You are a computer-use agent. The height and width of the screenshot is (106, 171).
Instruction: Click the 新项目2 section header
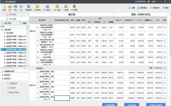[40, 68]
